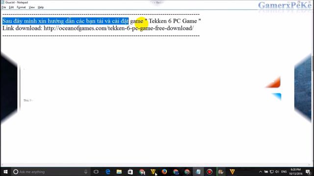Click the ENG language indicator
This screenshot has height=176, width=314.
pyautogui.click(x=284, y=172)
